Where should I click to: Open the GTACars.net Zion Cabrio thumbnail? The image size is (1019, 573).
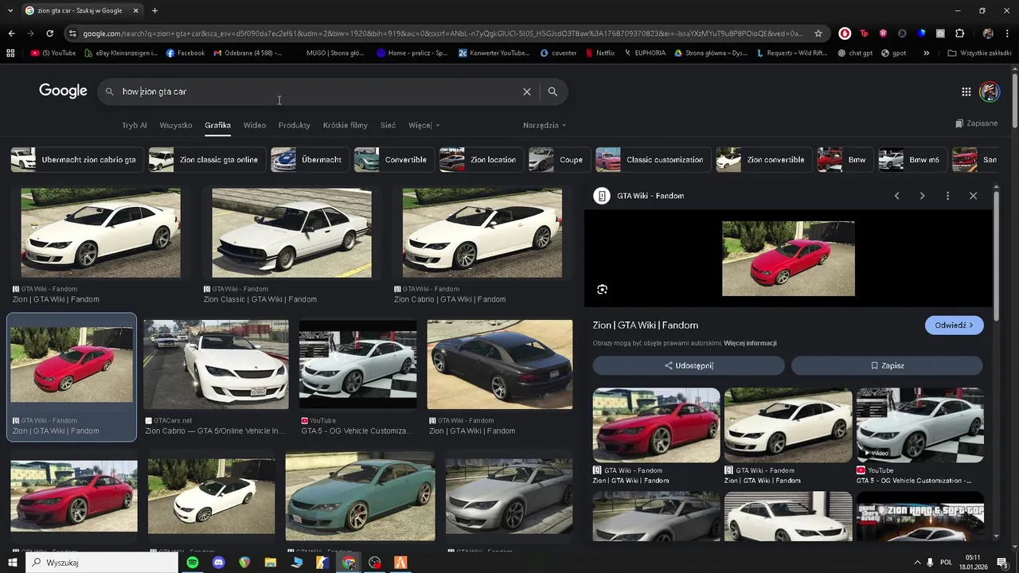(216, 364)
